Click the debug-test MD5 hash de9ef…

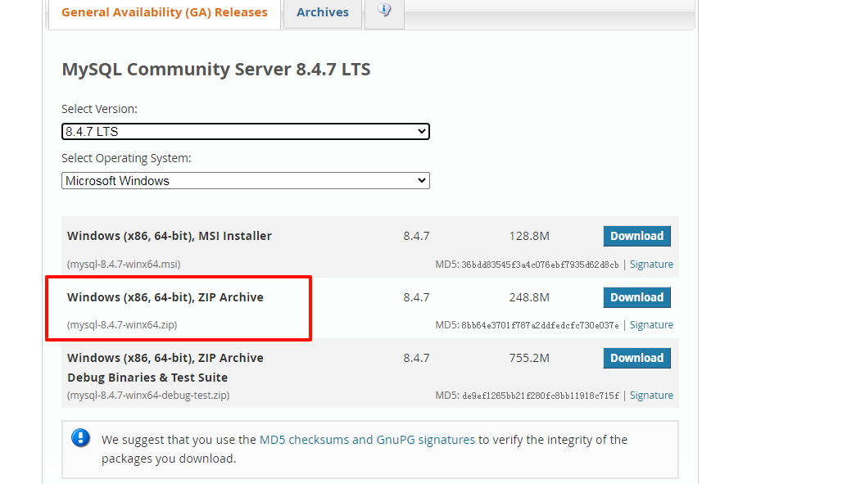541,396
